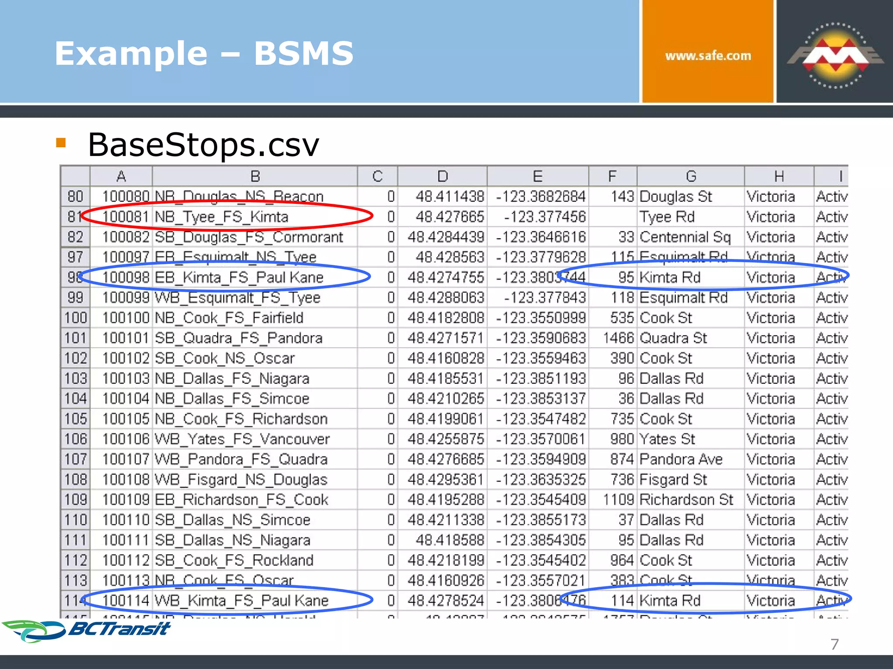Viewport: 893px width, 669px height.
Task: Click cell EB_Kimta_FS_Paul Kane
Action: point(255,277)
